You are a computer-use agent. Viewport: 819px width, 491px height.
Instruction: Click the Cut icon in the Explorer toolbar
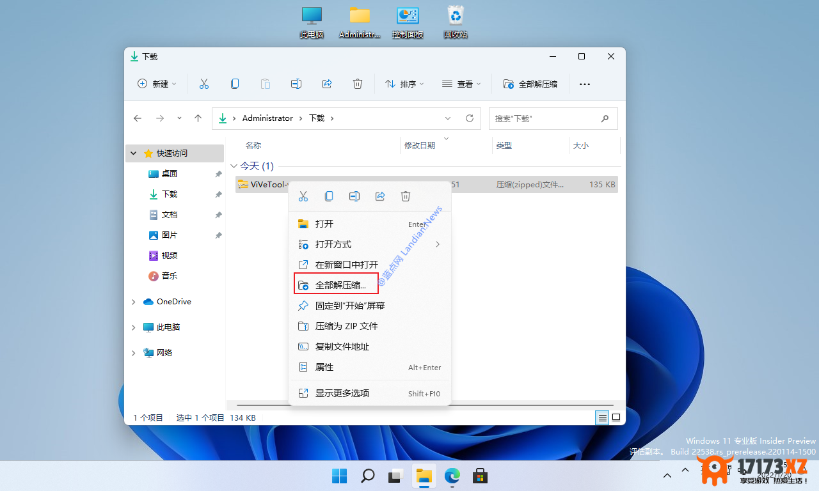pos(204,84)
